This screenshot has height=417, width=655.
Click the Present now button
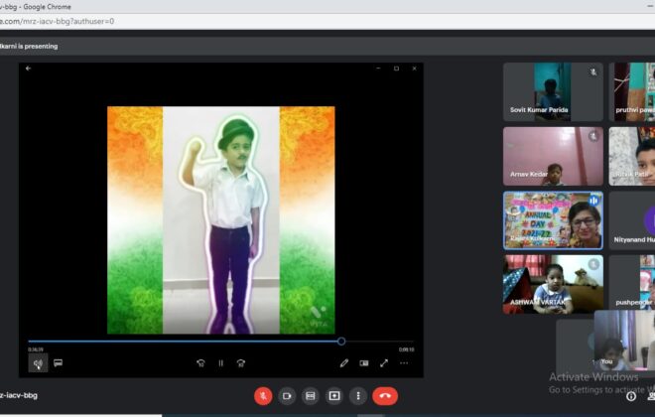point(334,396)
